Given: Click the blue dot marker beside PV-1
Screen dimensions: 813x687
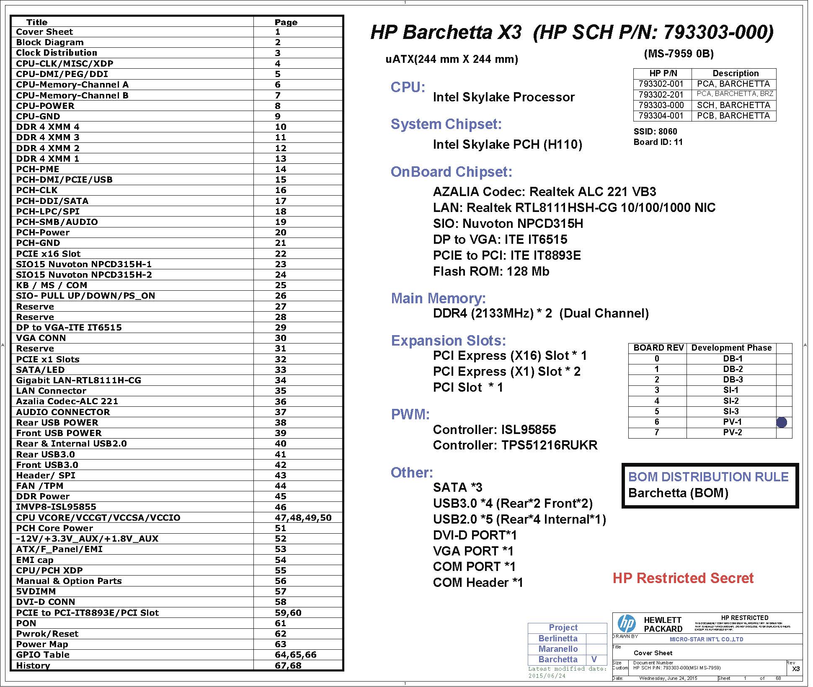Looking at the screenshot, I should pyautogui.click(x=782, y=422).
